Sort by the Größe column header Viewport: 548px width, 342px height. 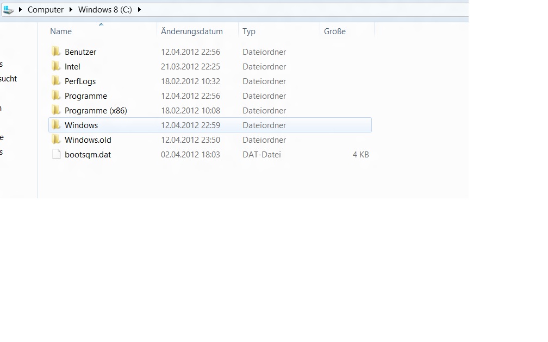point(334,31)
